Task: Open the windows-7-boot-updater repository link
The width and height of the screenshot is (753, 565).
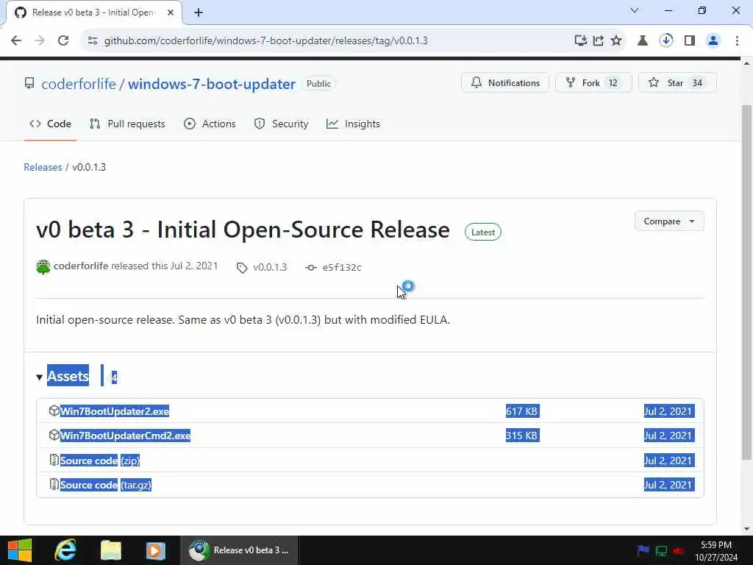Action: pos(212,84)
